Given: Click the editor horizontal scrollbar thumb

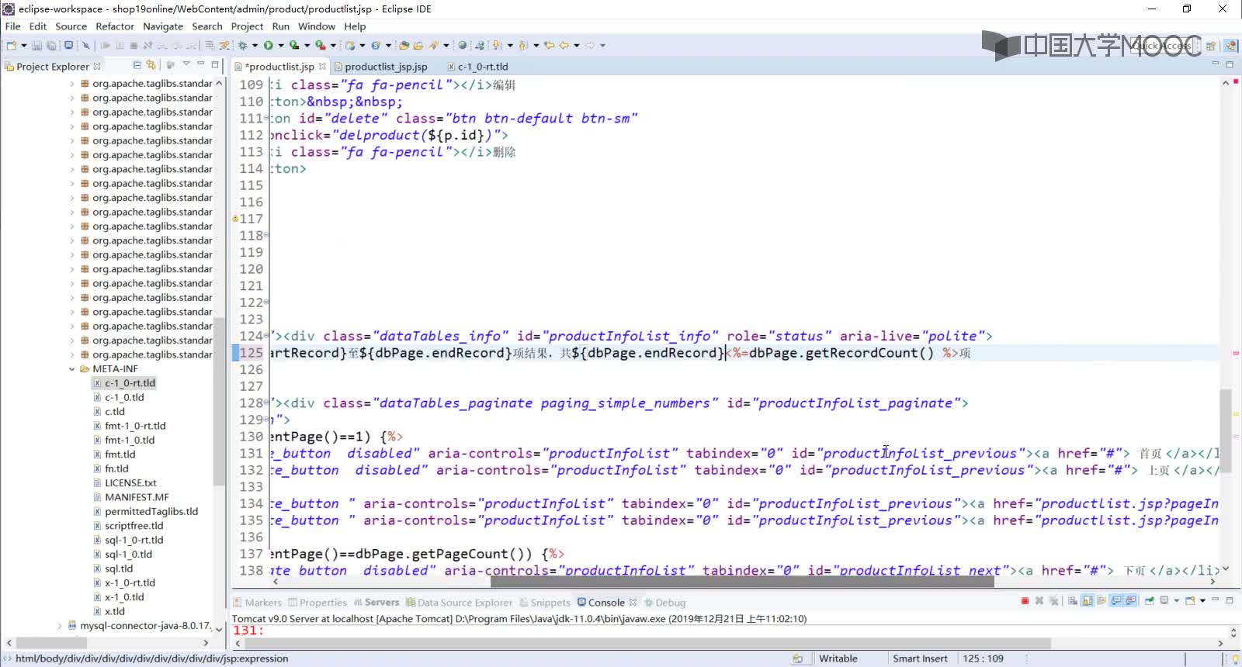Looking at the screenshot, I should point(741,581).
